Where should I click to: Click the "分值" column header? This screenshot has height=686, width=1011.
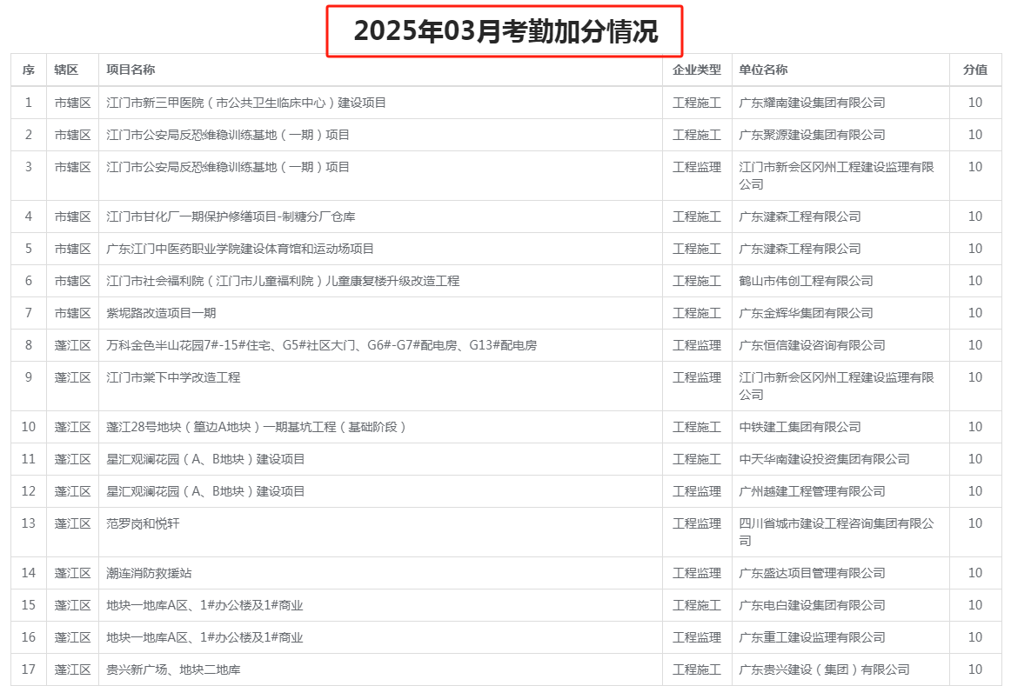coord(974,70)
